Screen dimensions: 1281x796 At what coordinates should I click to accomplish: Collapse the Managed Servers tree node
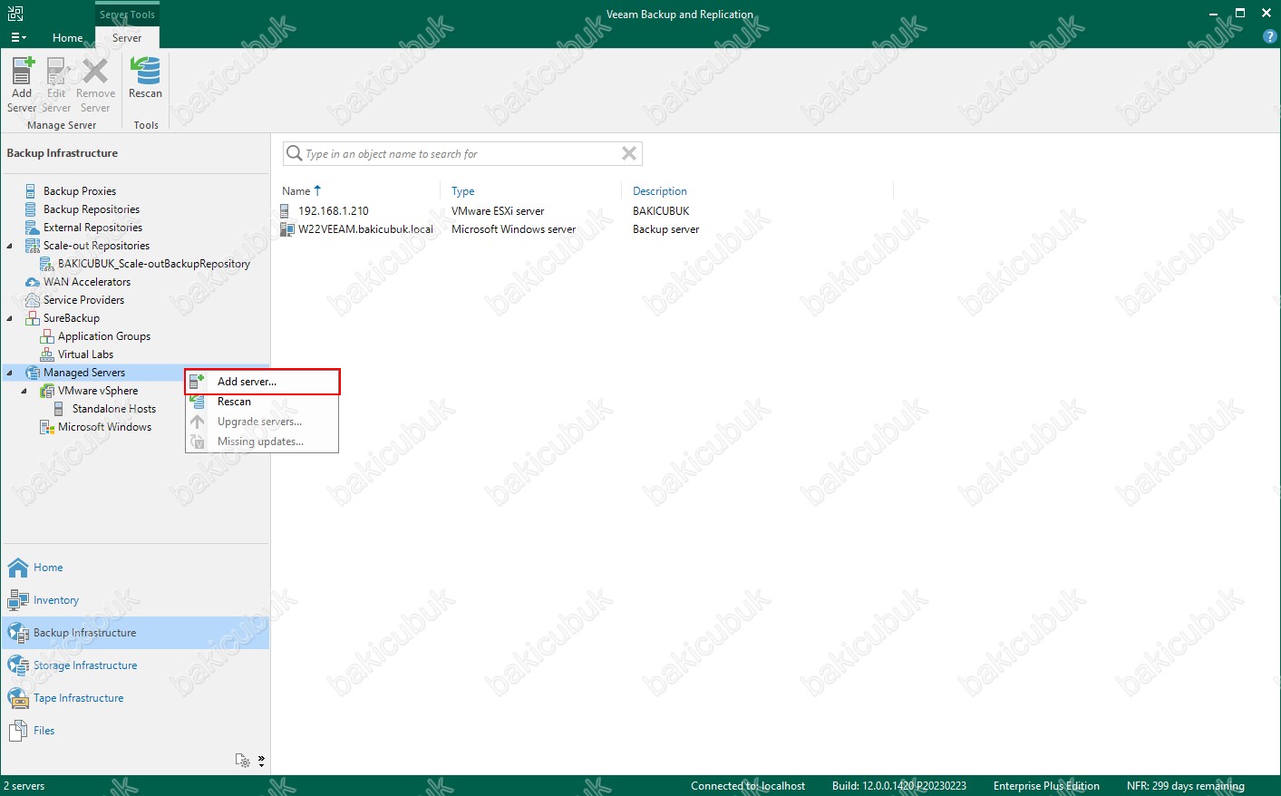click(x=10, y=373)
